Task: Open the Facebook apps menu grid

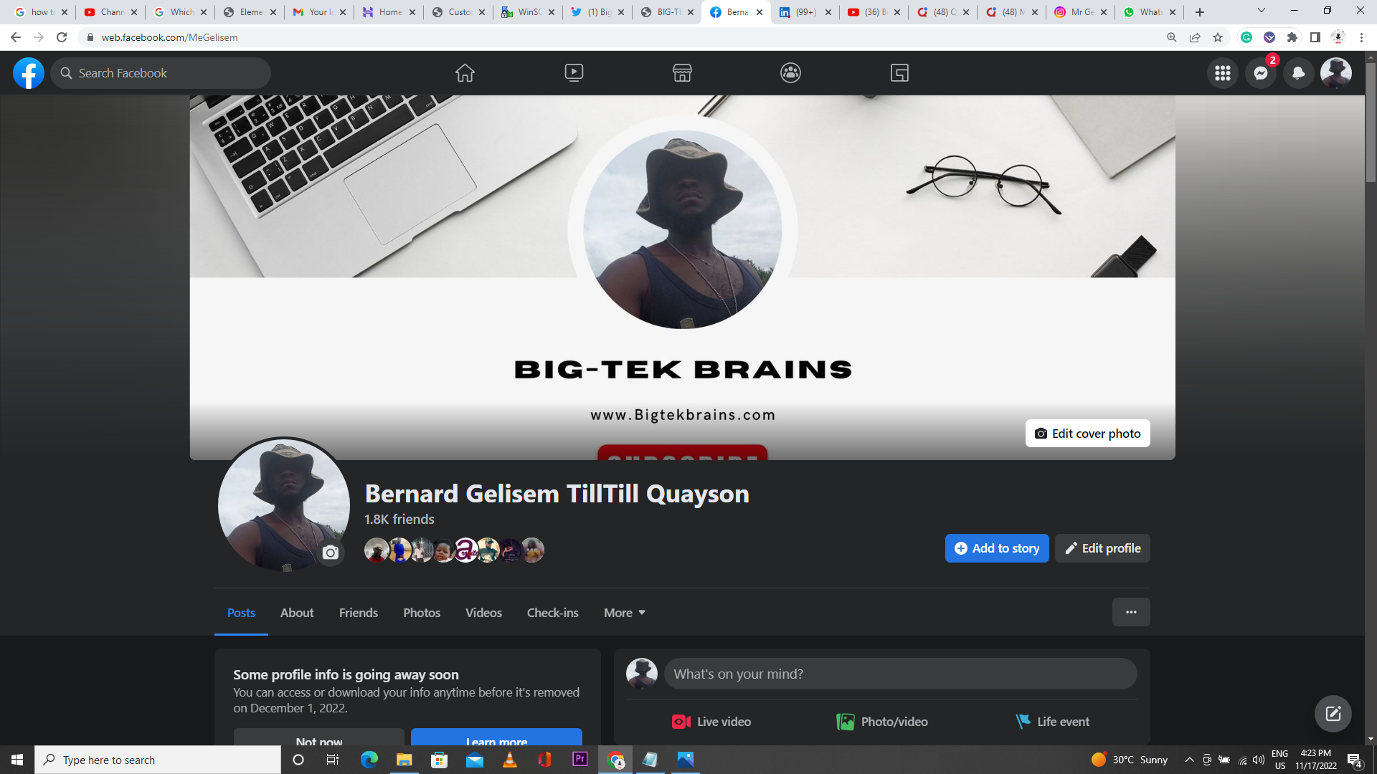Action: tap(1223, 72)
